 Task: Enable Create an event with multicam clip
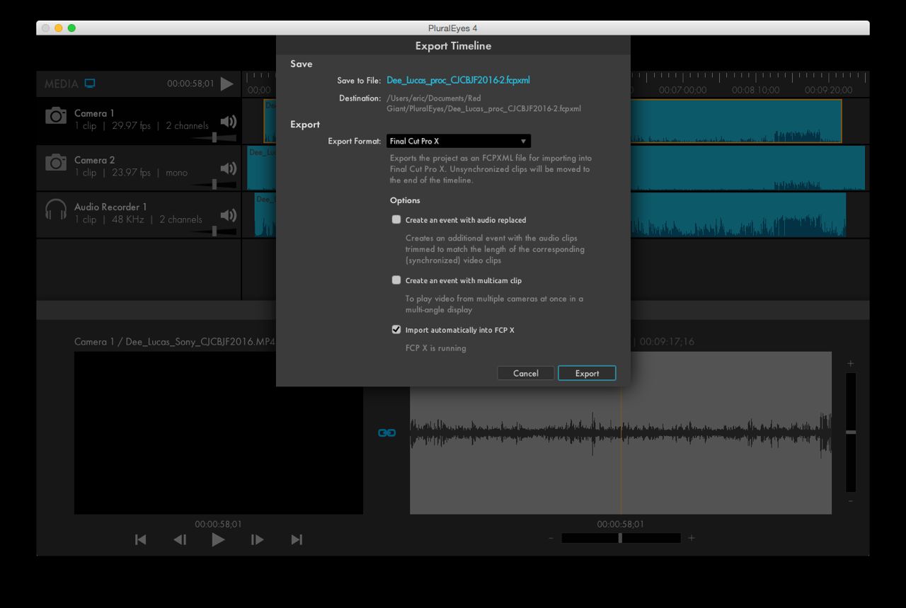point(396,280)
